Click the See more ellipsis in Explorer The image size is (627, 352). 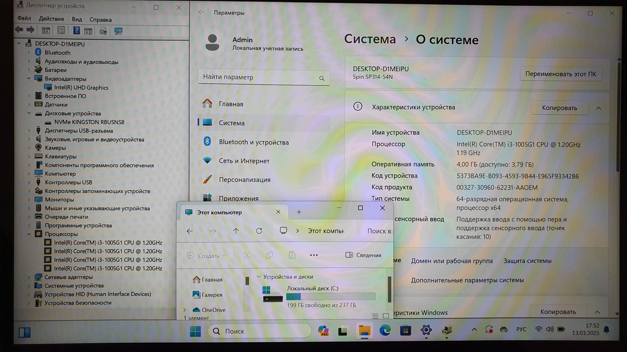(x=314, y=255)
